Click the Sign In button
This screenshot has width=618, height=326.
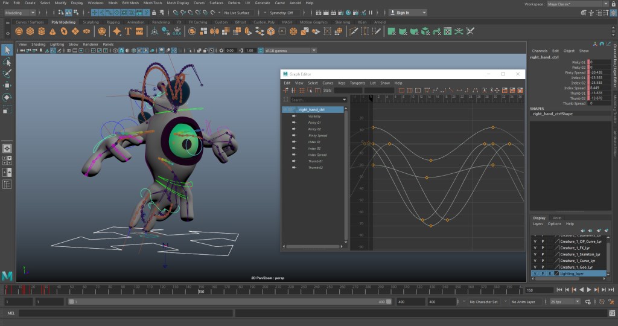point(407,13)
